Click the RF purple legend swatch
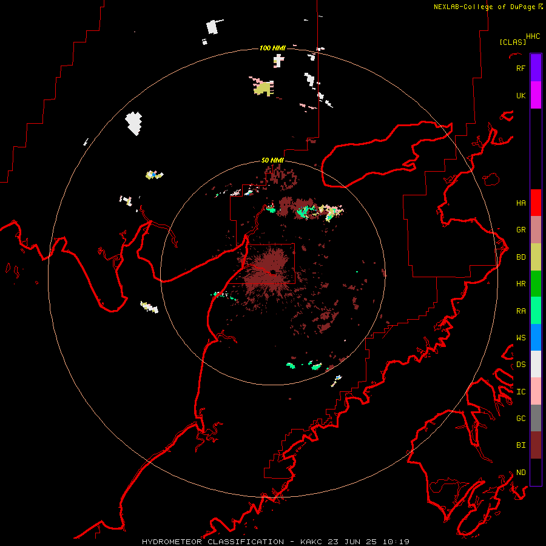This screenshot has width=546, height=546. (536, 68)
